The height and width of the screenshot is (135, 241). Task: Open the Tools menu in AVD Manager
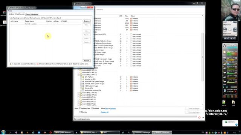pyautogui.click(x=10, y=11)
